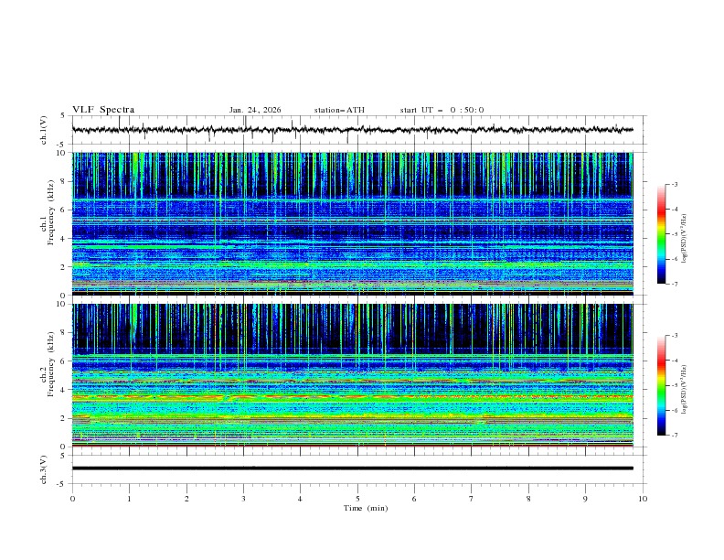Click the 10 kHz tick on ch.1 spectrogram

point(61,153)
